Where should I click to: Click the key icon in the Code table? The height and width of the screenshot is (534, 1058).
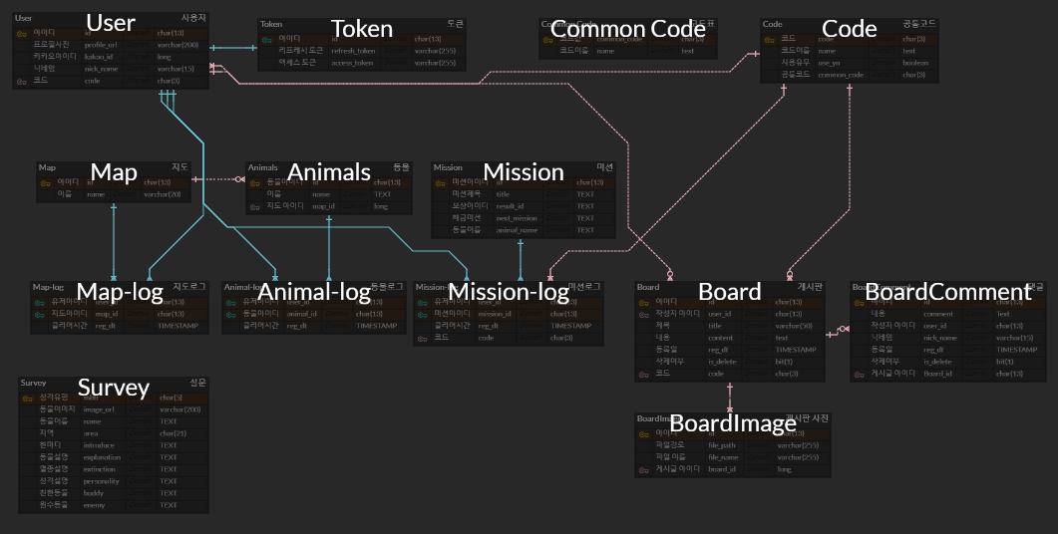point(769,39)
